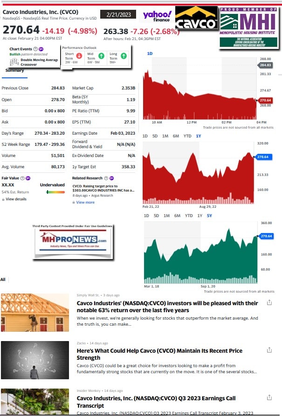This screenshot has width=282, height=417.
Task: Click the Avg. Volume value 80,173
Action: pyautogui.click(x=58, y=167)
